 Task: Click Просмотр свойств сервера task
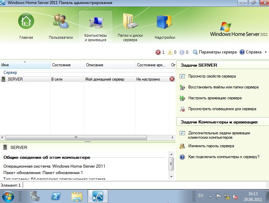click(212, 76)
